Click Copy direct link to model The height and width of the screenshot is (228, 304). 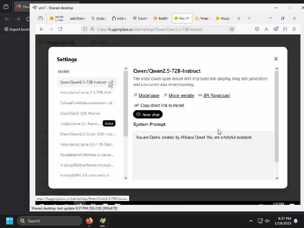click(159, 105)
